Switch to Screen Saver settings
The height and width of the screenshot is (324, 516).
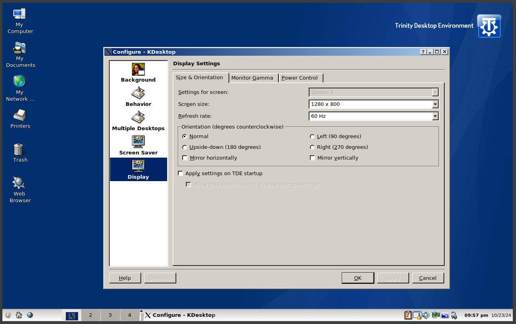(x=138, y=146)
